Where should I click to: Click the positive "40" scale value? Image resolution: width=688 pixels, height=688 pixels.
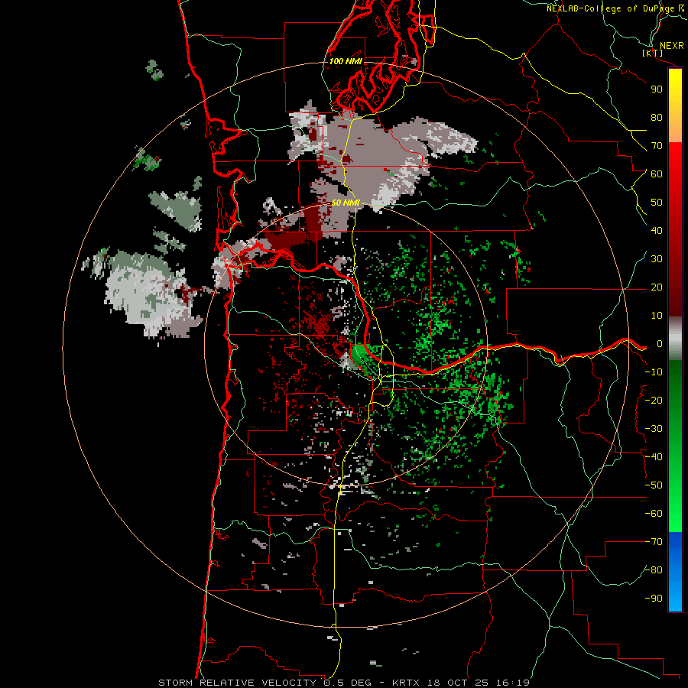tap(657, 231)
